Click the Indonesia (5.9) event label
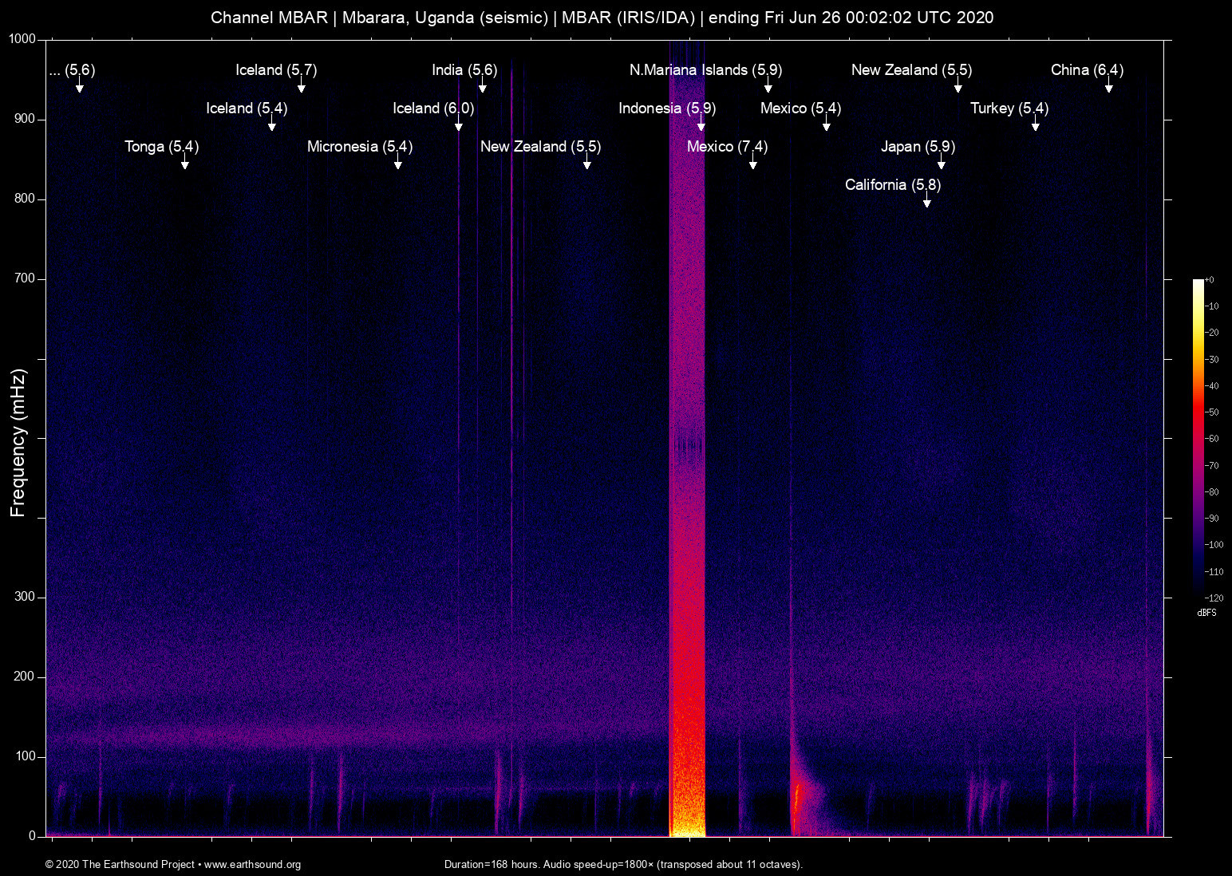 tap(667, 109)
